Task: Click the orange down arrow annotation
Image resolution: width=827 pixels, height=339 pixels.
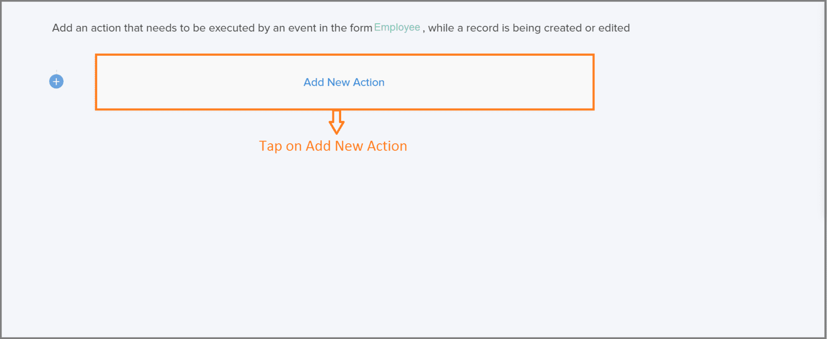Action: point(336,121)
